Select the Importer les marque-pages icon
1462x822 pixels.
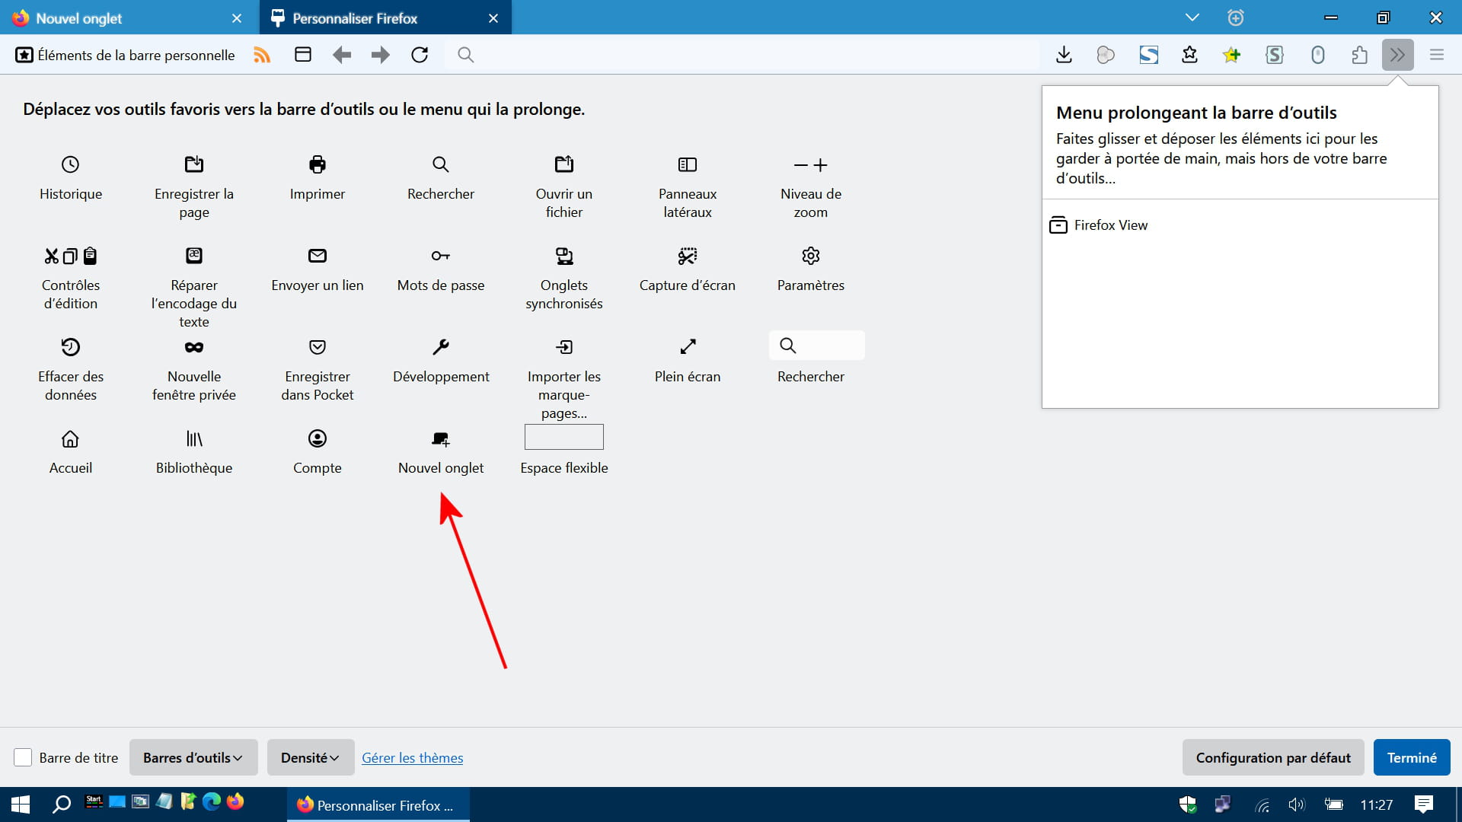coord(564,347)
